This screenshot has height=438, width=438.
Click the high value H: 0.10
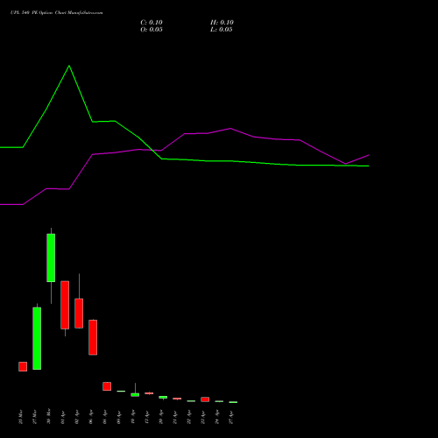point(222,23)
